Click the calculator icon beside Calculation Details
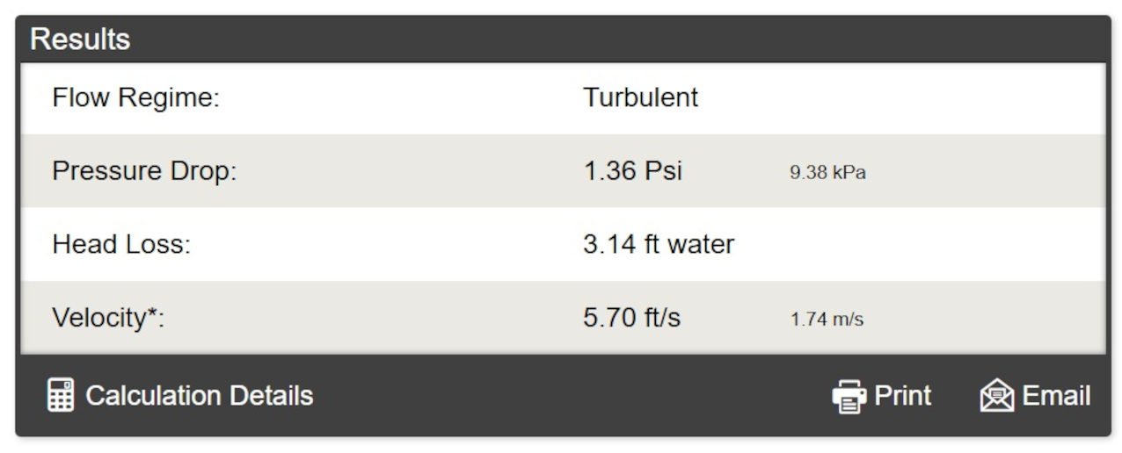Screen dimensions: 1122x453 [x=60, y=395]
